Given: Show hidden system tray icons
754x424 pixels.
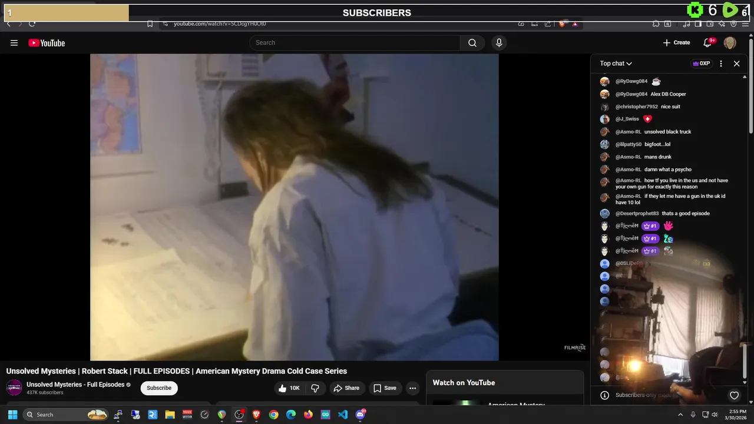Looking at the screenshot, I should click(x=680, y=415).
